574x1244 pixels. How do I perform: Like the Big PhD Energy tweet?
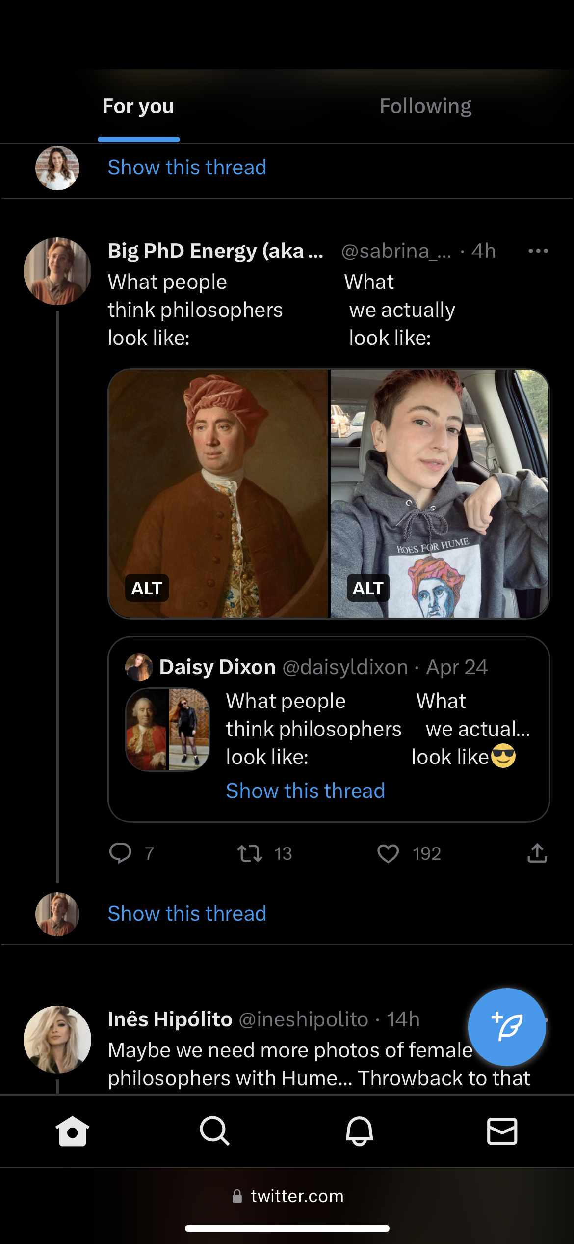tap(388, 853)
